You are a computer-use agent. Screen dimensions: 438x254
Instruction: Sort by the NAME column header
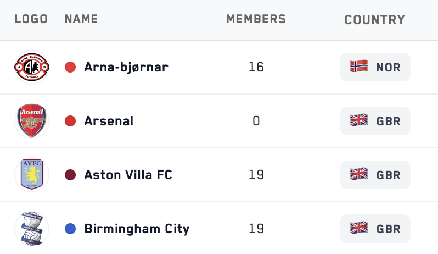81,19
